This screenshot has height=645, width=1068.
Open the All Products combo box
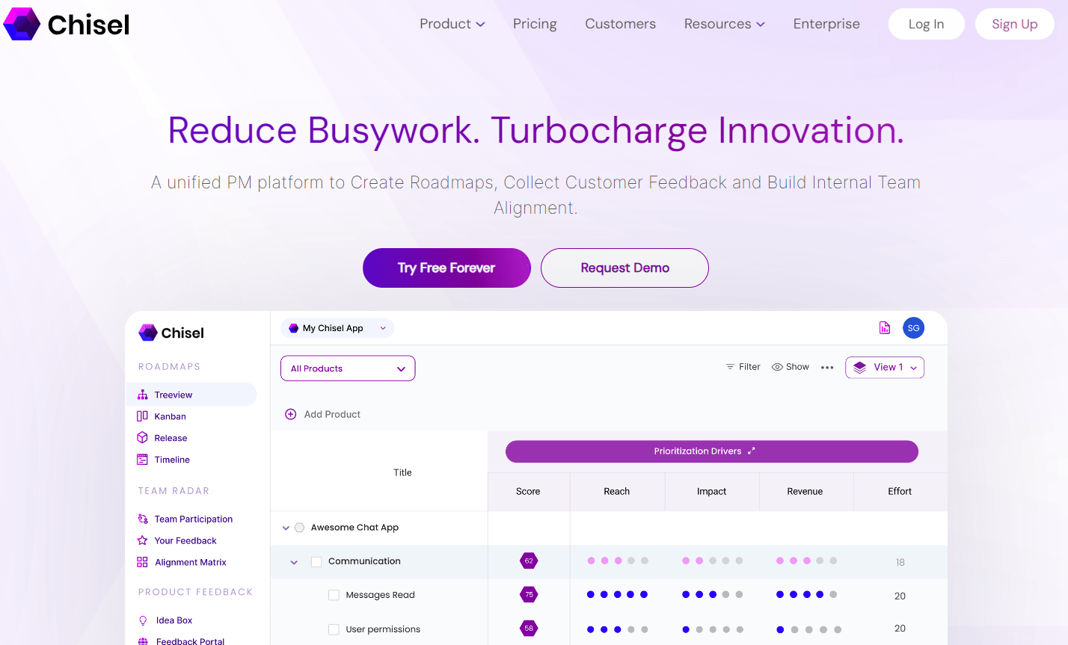point(348,368)
